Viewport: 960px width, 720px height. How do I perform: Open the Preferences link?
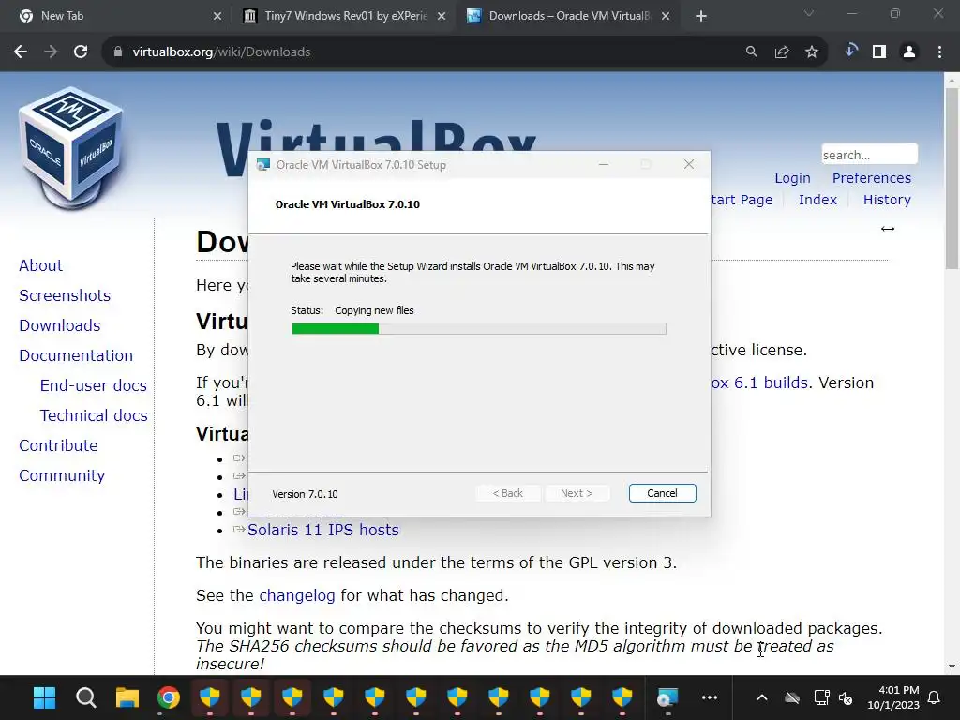871,178
